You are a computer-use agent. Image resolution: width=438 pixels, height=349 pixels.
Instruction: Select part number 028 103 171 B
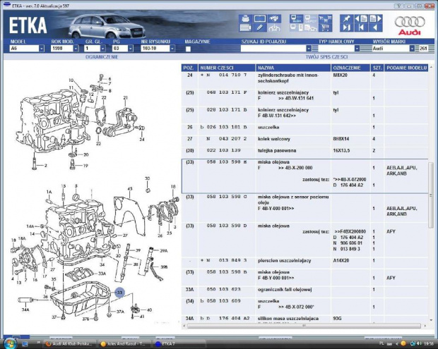click(x=227, y=110)
